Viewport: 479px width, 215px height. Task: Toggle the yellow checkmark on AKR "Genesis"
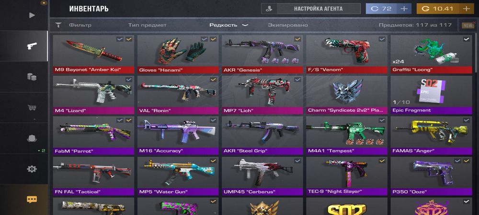[x=297, y=39]
